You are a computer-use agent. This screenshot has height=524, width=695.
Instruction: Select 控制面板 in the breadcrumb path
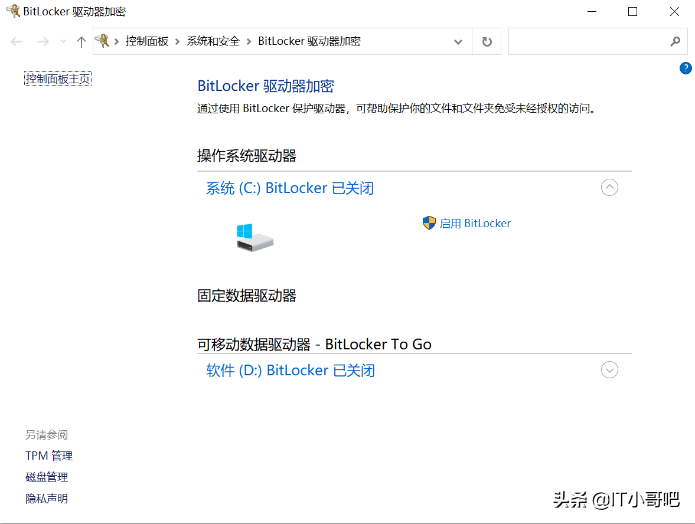(146, 41)
